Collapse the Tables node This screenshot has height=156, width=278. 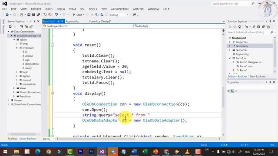point(14,39)
